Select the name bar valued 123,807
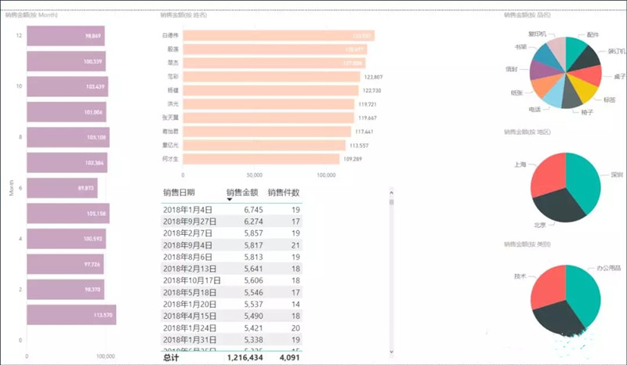The height and width of the screenshot is (365, 627). [271, 77]
